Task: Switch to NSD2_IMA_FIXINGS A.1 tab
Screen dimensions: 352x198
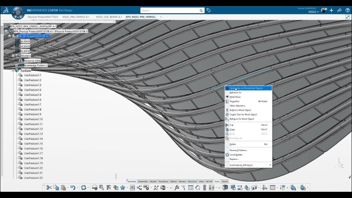Action: pyautogui.click(x=76, y=17)
